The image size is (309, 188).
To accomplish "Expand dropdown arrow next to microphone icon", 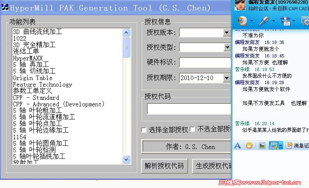I will coord(273,21).
